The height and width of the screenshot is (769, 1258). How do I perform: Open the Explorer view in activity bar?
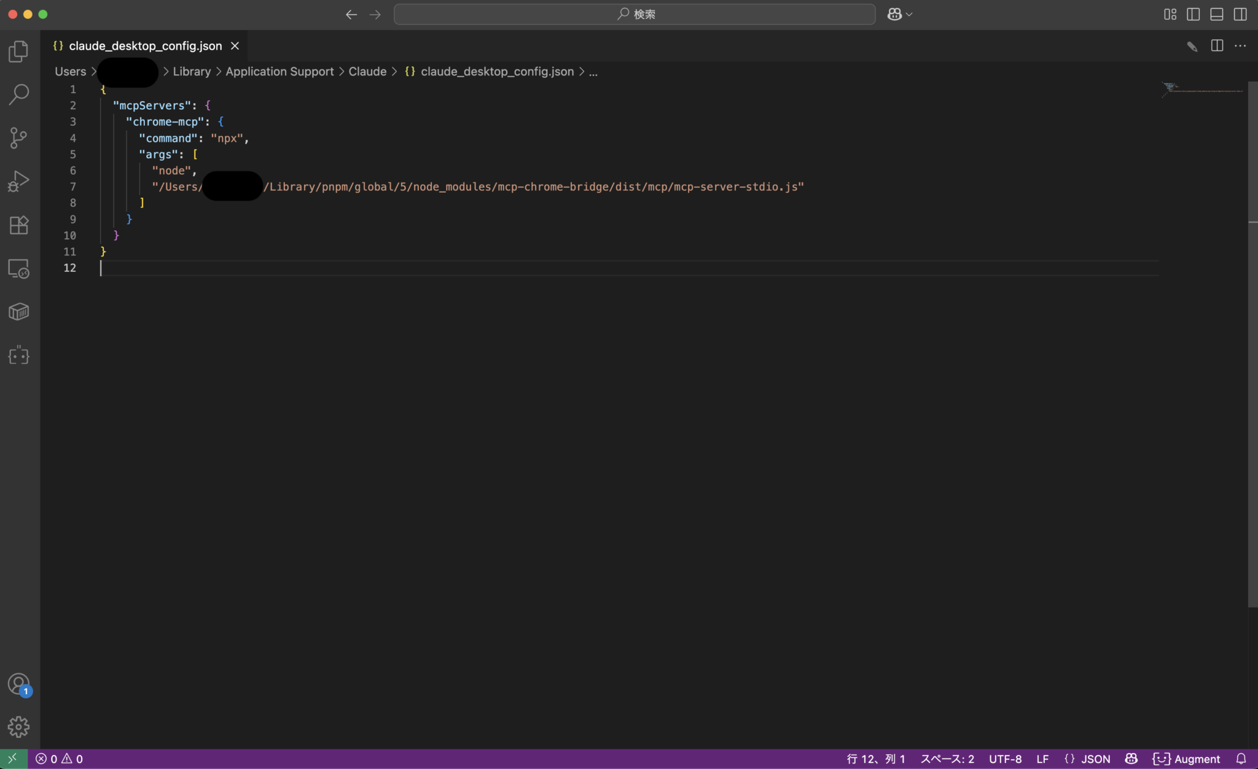[x=18, y=51]
